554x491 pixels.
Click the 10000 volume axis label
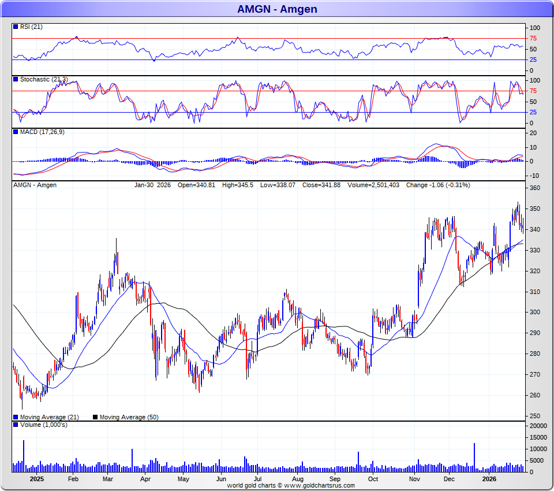click(x=538, y=449)
